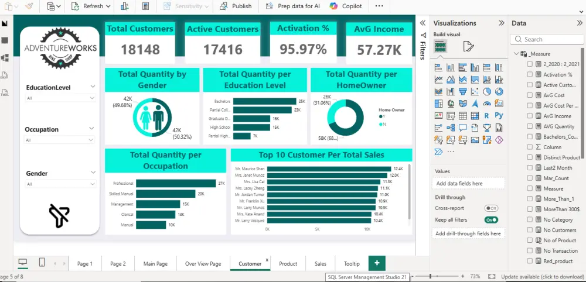
Task: Switch to mobile layout view
Action: coord(42,263)
